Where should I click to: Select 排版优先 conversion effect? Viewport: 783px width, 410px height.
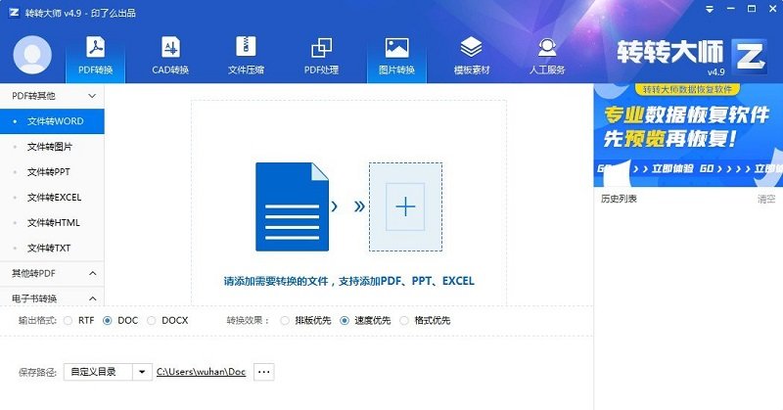coord(285,321)
